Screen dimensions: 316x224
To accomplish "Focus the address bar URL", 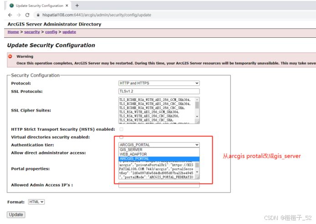I will pyautogui.click(x=97, y=15).
